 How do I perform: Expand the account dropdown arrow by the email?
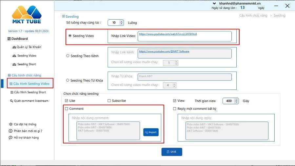pos(214,3)
